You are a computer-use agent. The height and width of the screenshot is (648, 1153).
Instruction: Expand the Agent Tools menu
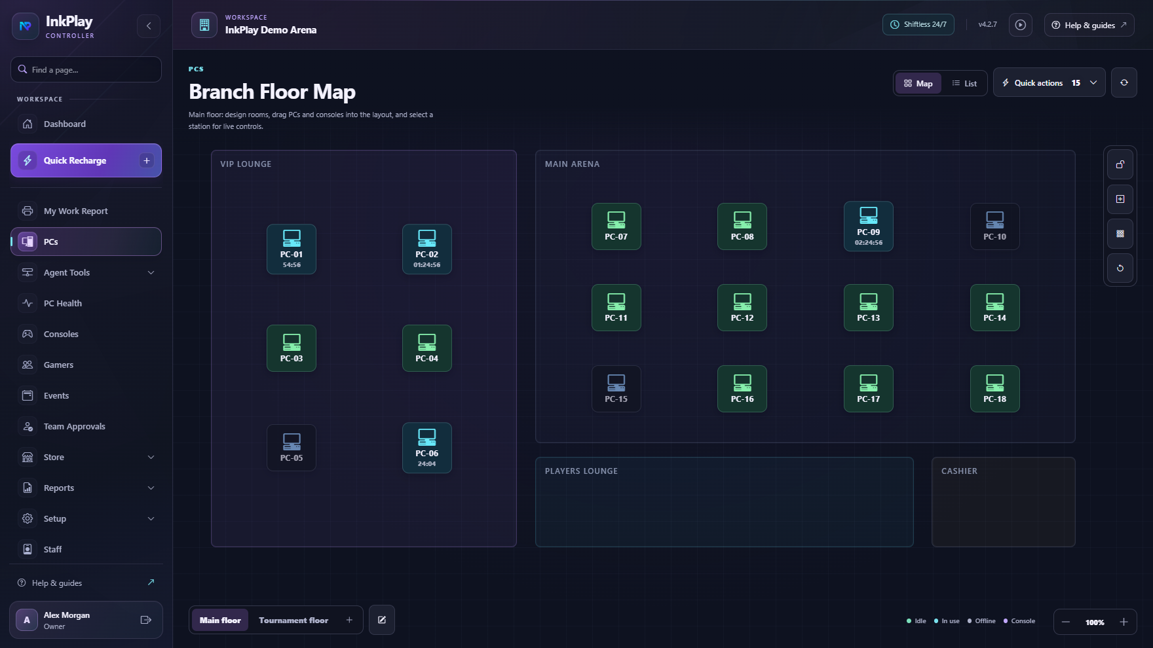(86, 272)
